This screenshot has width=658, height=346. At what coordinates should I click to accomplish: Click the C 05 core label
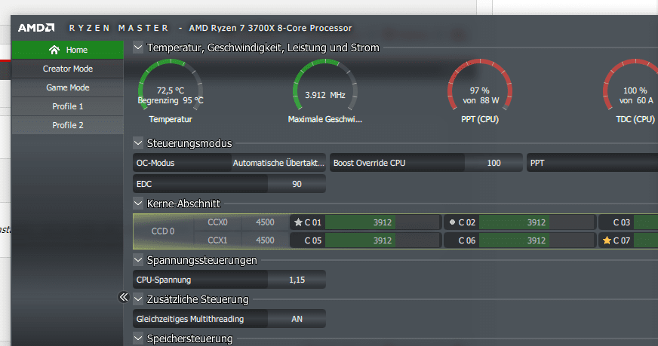313,240
